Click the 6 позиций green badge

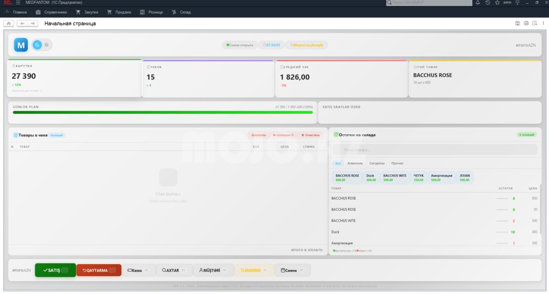point(526,135)
